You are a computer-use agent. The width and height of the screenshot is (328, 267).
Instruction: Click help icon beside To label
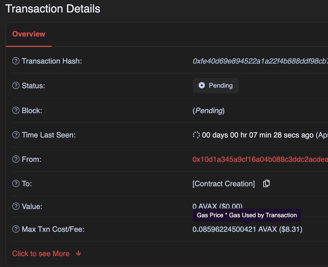pos(16,184)
